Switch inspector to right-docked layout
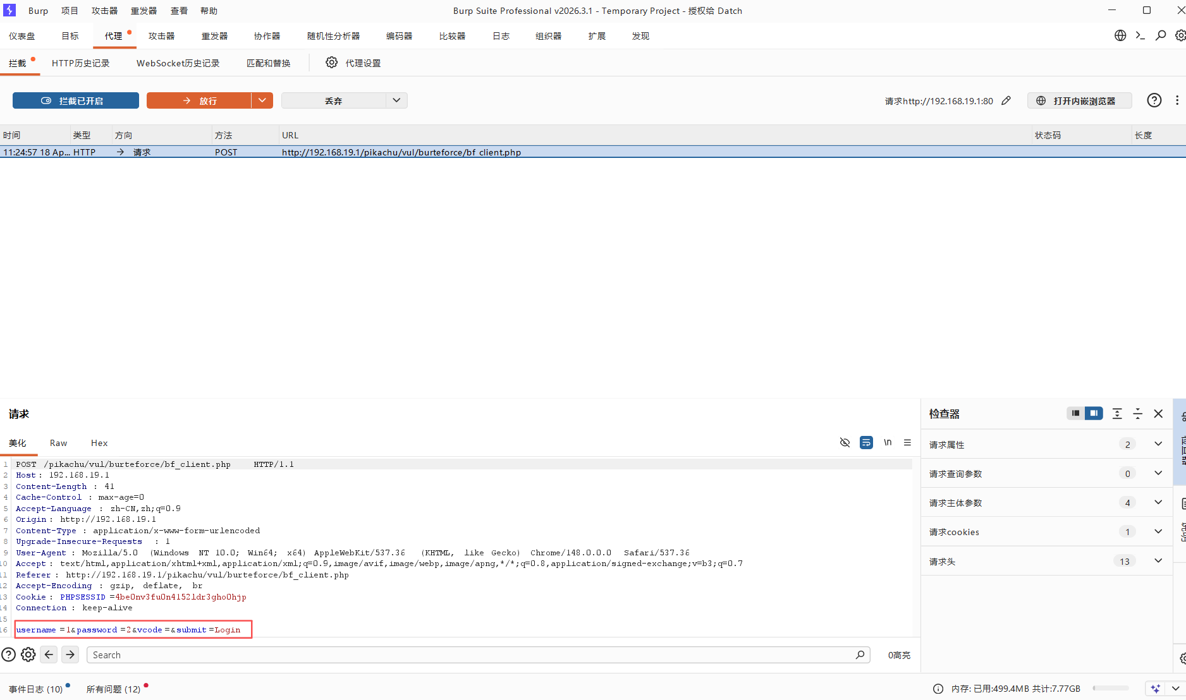This screenshot has width=1186, height=700. pos(1094,413)
